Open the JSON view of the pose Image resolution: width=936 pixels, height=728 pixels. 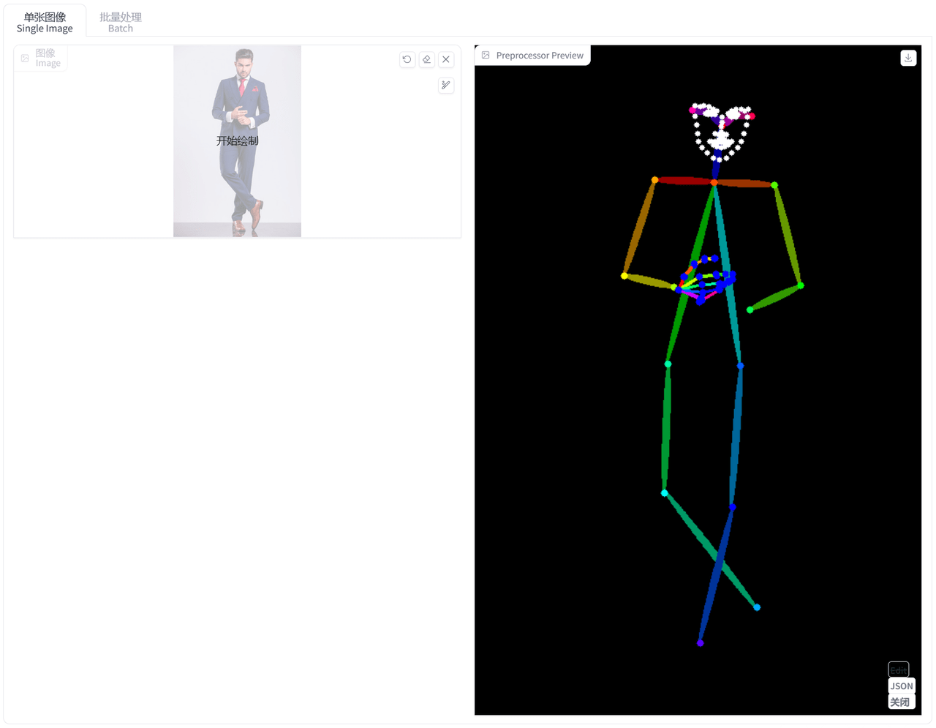click(x=901, y=686)
